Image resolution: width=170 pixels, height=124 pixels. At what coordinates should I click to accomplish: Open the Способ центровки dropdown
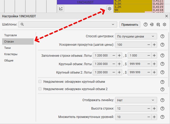[x=136, y=37]
